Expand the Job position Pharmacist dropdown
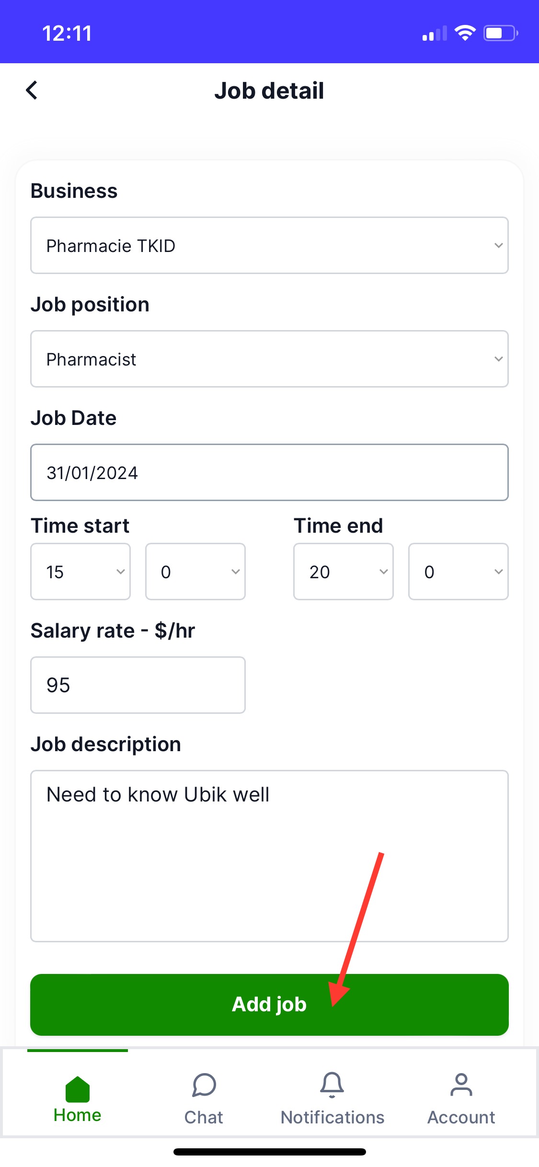This screenshot has height=1167, width=539. (269, 359)
